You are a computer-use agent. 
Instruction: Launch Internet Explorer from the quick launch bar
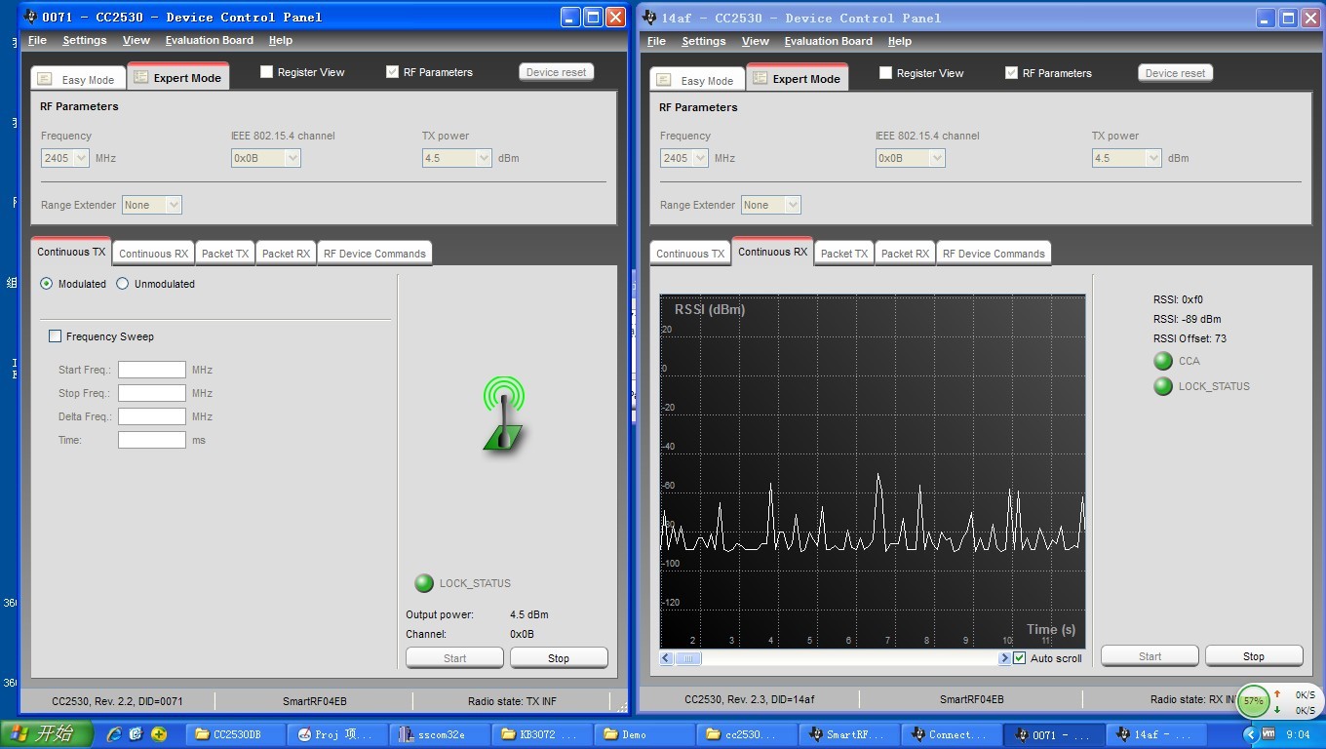tap(114, 734)
